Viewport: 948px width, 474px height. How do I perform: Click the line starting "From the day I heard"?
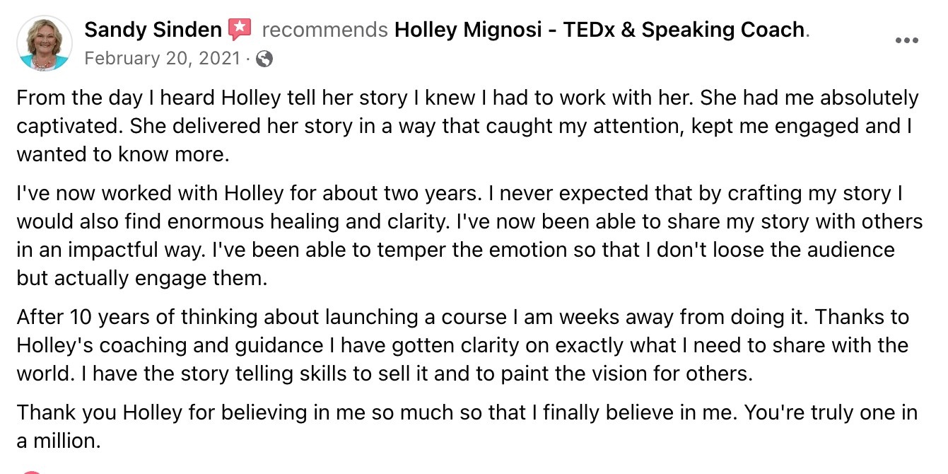pos(467,98)
